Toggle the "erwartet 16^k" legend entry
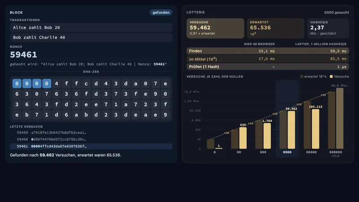 (x=313, y=76)
